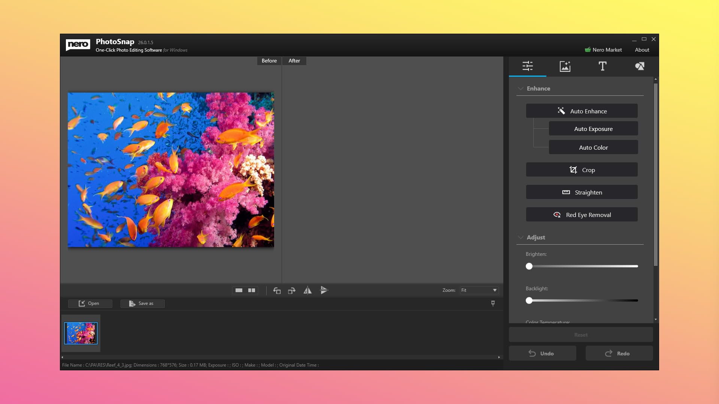
Task: Close the PhotoSnap window
Action: 653,39
